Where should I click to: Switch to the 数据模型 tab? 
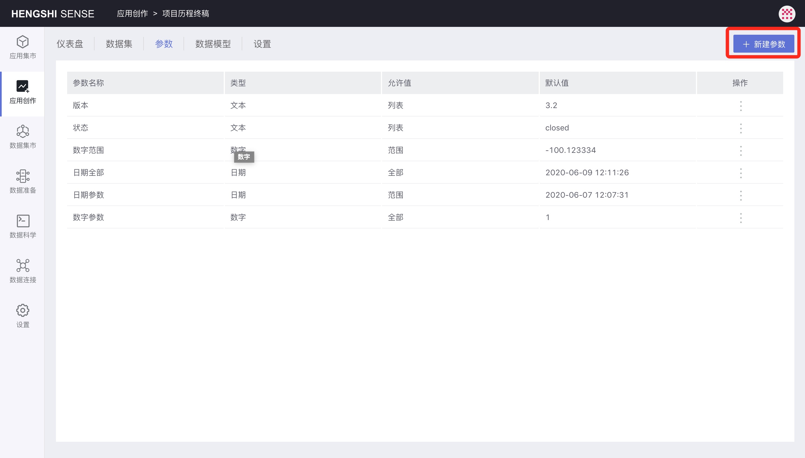213,44
